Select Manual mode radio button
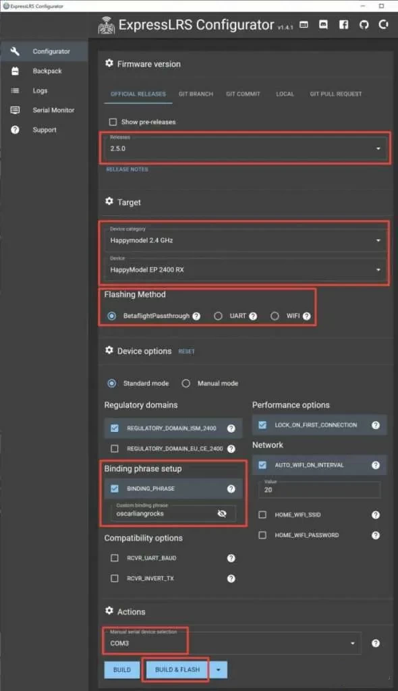Viewport: 398px width, 691px height. [x=186, y=383]
